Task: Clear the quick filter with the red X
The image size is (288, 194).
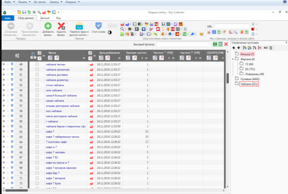Action: point(226,44)
